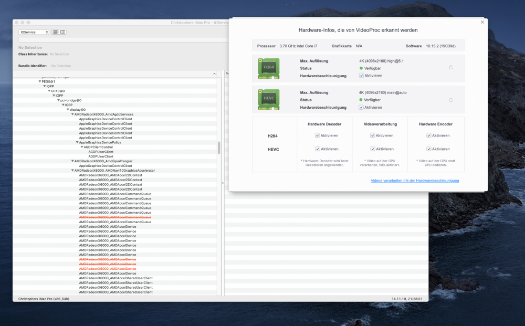Open Videos verarbeiten mit der Hardwarebeschleunigung link
Viewport: 525px width, 326px height.
pyautogui.click(x=415, y=181)
